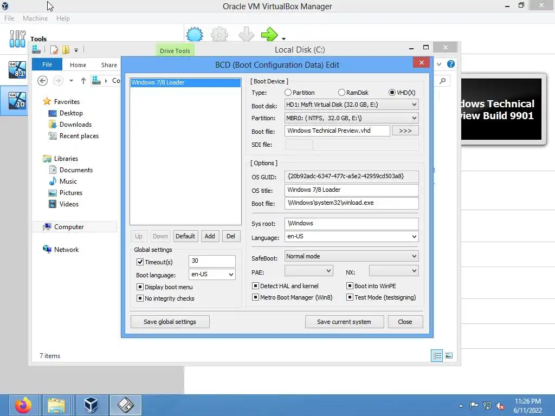Viewport: 555px width, 416px height.
Task: Toggle Display boot menu checkbox
Action: [140, 287]
